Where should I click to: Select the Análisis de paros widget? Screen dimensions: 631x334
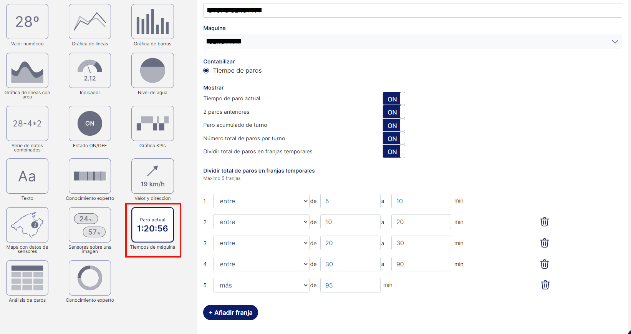[27, 278]
